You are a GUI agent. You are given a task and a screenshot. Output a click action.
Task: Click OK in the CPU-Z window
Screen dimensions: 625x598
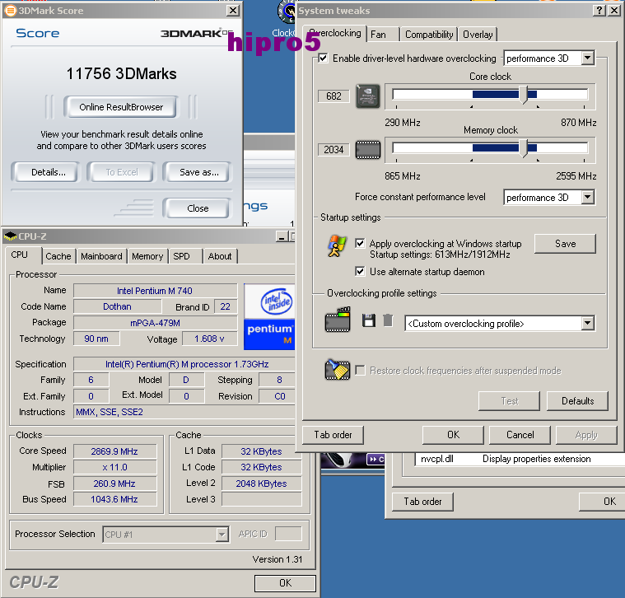(x=285, y=583)
